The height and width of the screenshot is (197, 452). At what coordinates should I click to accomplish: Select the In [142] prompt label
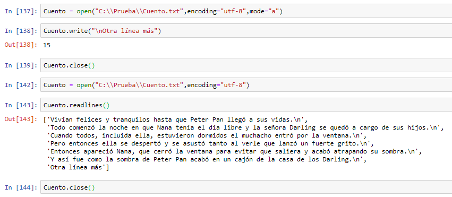click(x=21, y=85)
